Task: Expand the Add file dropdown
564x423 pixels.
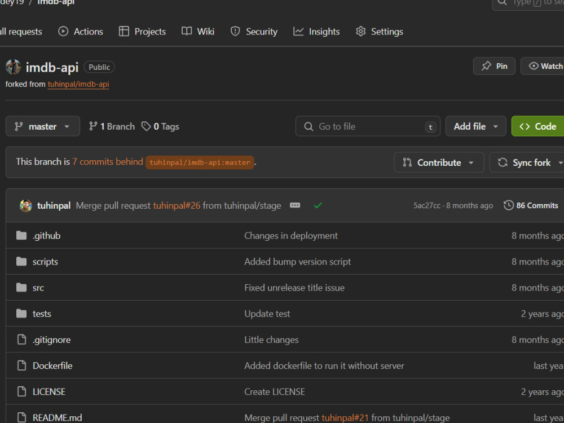Action: click(x=475, y=126)
